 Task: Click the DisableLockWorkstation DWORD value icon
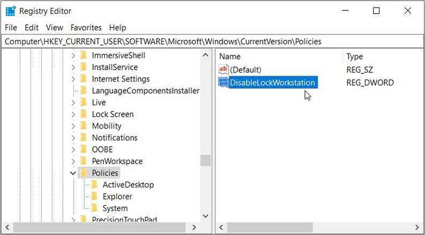tap(224, 82)
